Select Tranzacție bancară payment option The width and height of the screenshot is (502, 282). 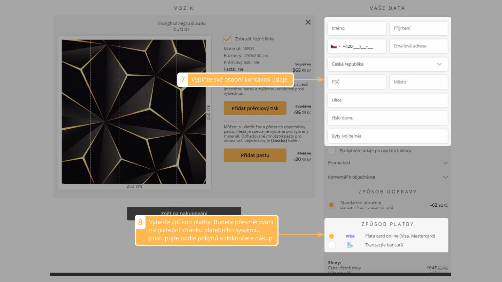pos(332,245)
